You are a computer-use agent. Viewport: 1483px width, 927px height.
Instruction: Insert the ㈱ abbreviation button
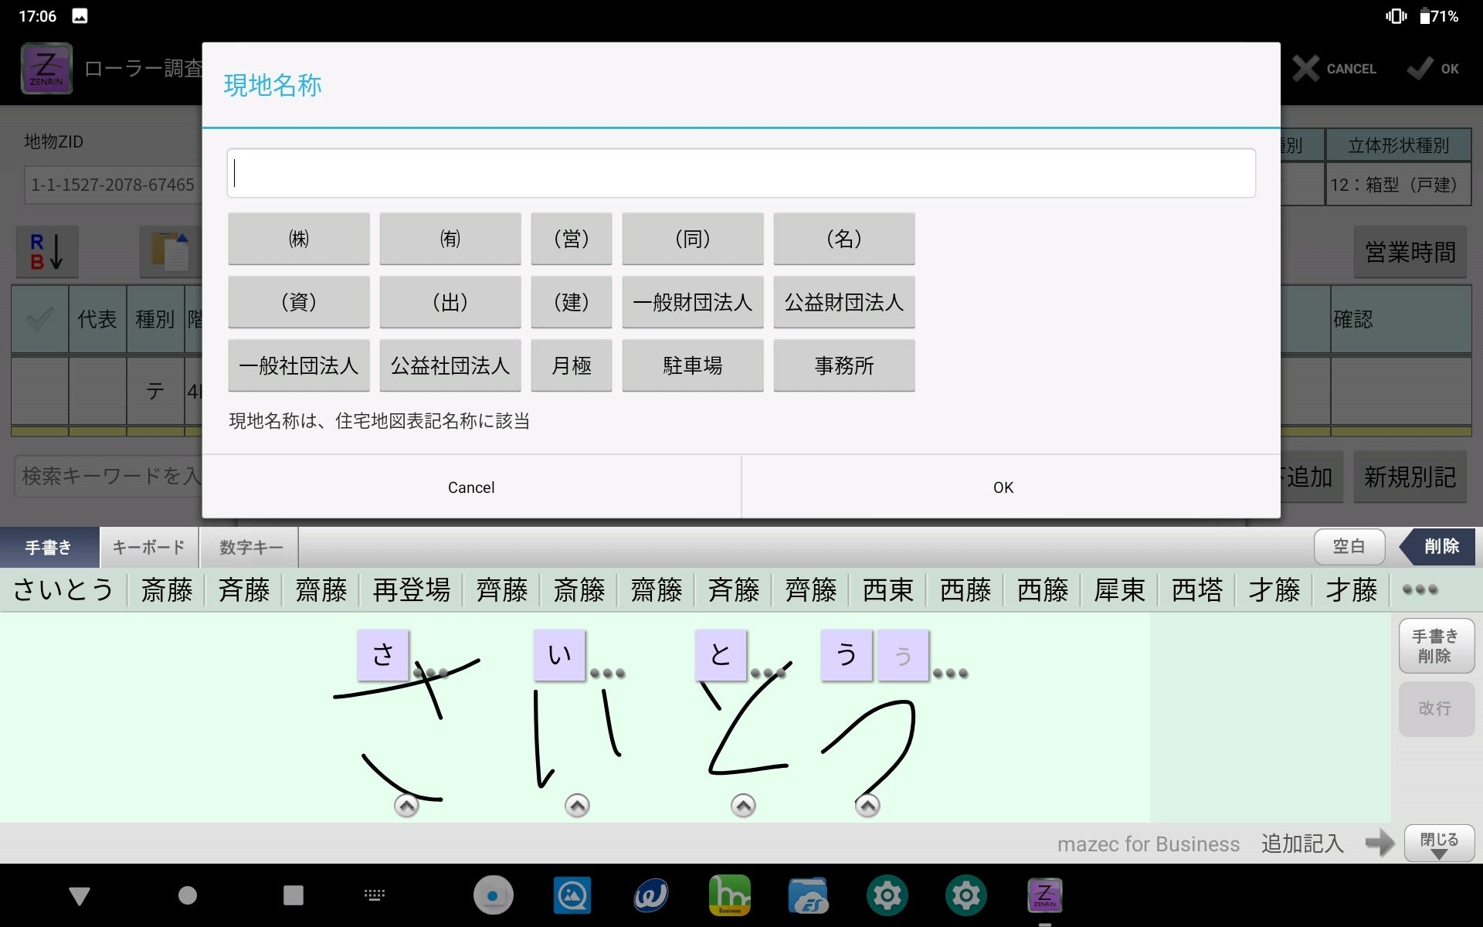(x=298, y=239)
